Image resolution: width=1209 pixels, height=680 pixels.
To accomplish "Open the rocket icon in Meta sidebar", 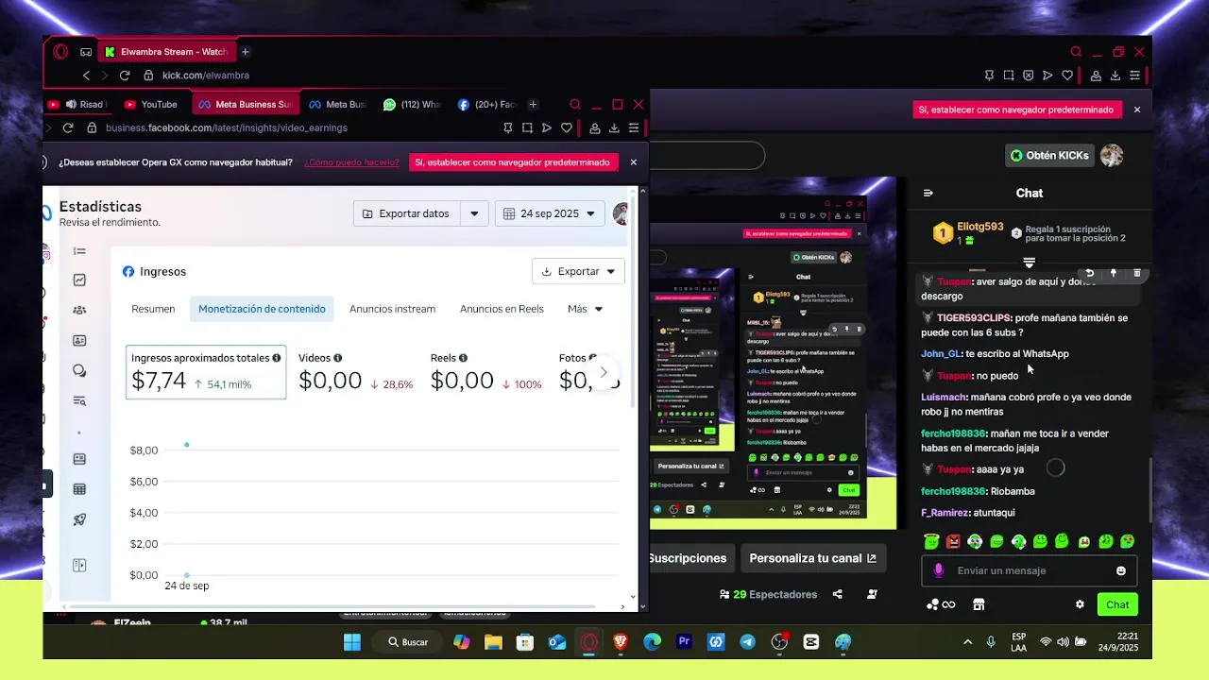I will pos(79,519).
